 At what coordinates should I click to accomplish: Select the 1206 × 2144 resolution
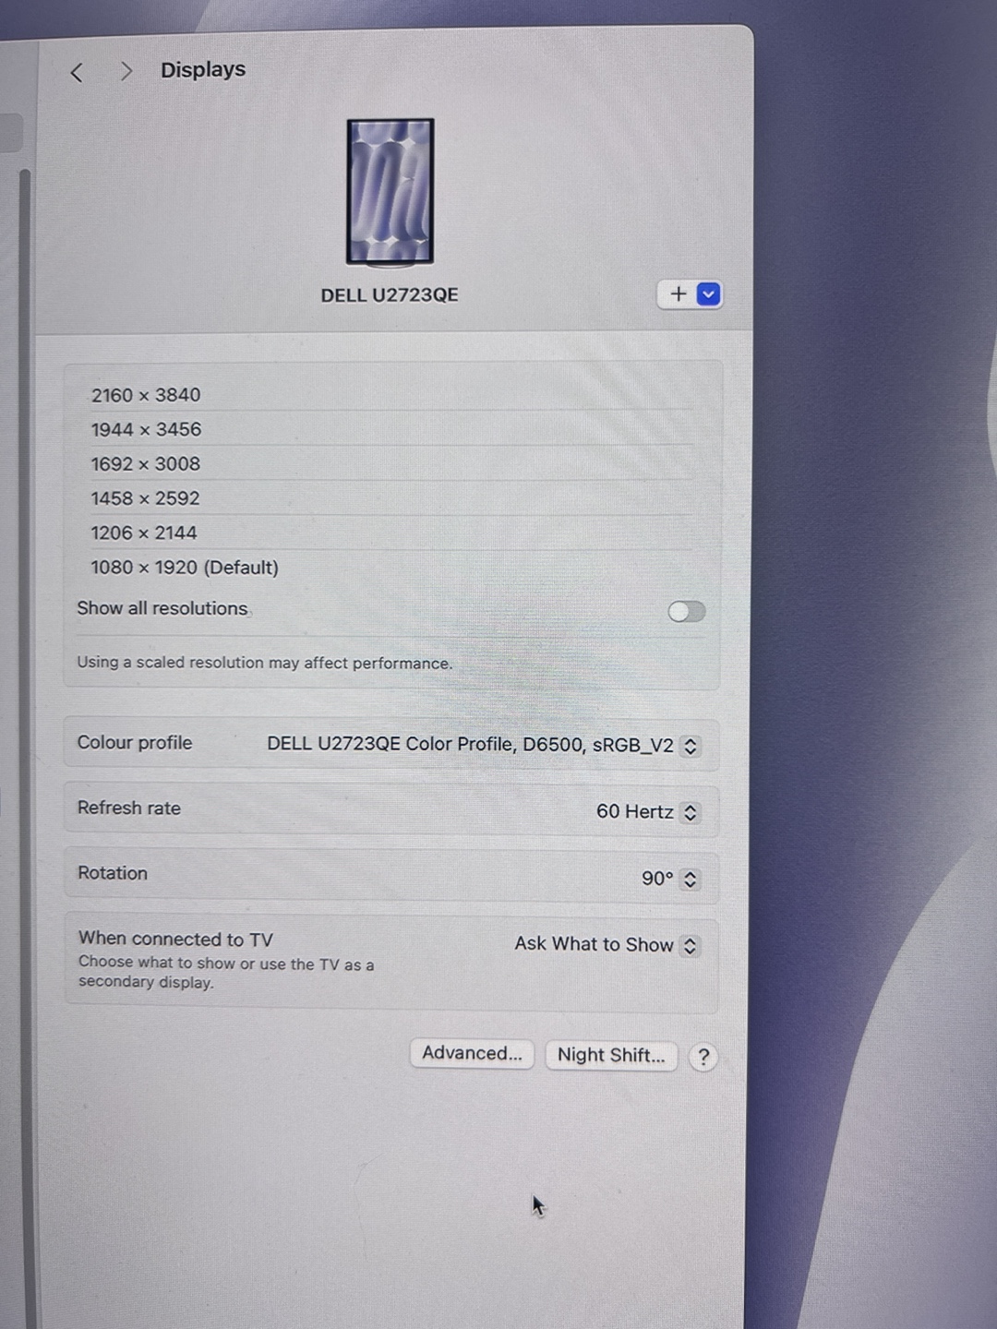391,533
